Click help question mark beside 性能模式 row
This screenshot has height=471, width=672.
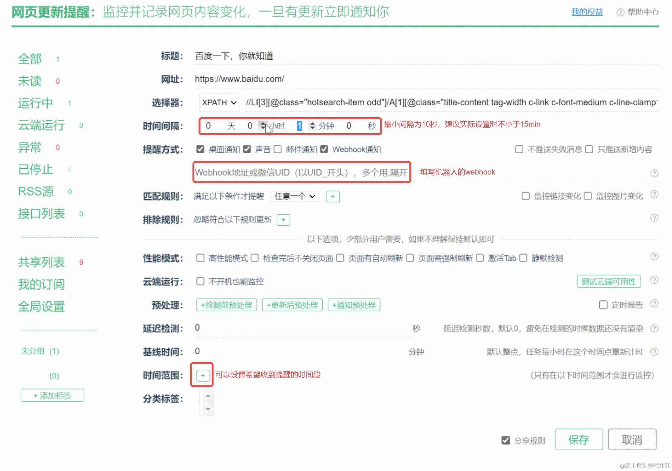click(654, 257)
